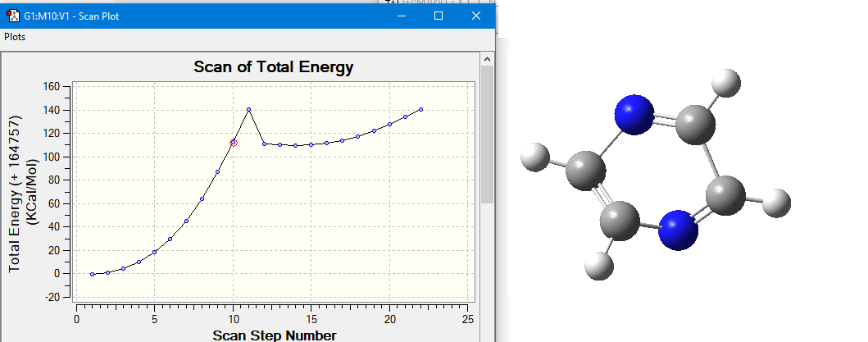Select the scan point at step 15
Viewport: 868px width, 342px height.
[x=311, y=144]
